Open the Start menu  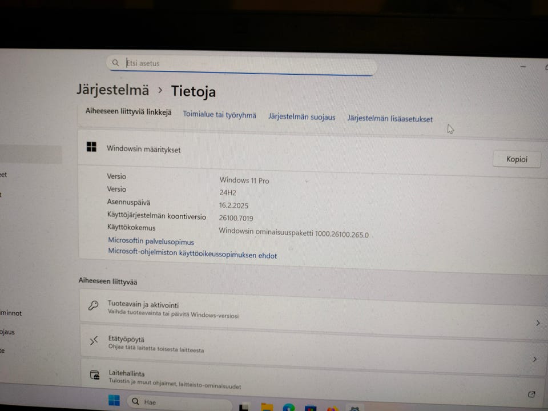tap(114, 401)
